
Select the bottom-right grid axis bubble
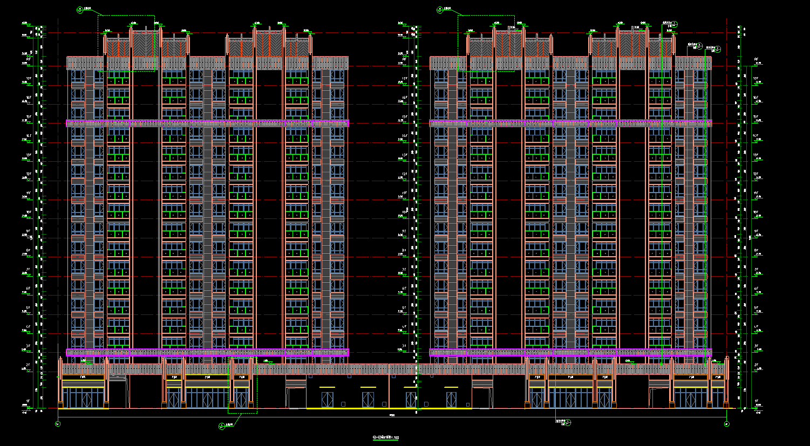point(727,424)
